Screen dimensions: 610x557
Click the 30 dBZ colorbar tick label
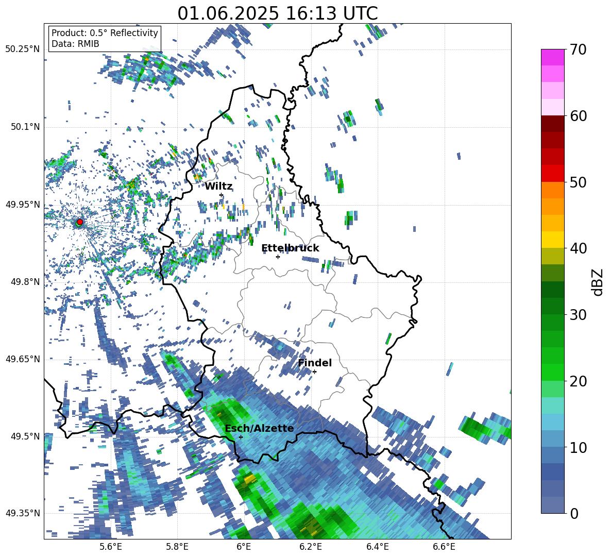click(x=578, y=315)
